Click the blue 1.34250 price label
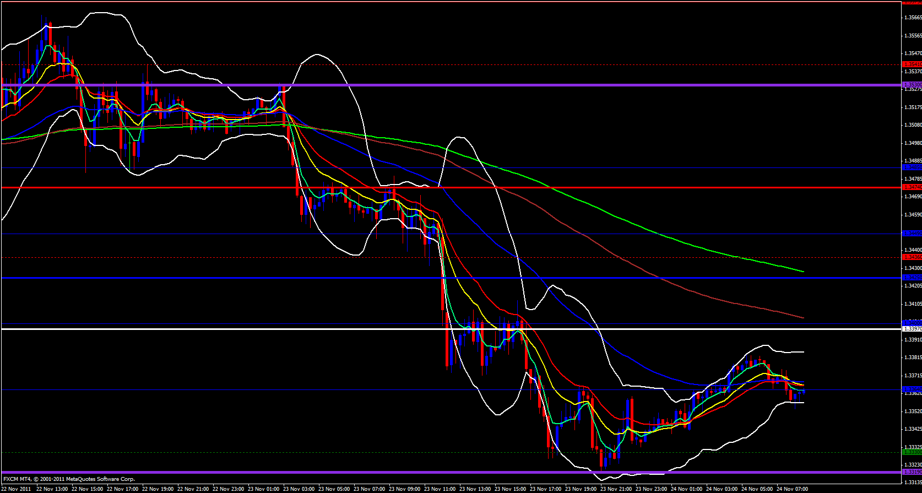Screen dimensions: 922x493 [x=912, y=277]
